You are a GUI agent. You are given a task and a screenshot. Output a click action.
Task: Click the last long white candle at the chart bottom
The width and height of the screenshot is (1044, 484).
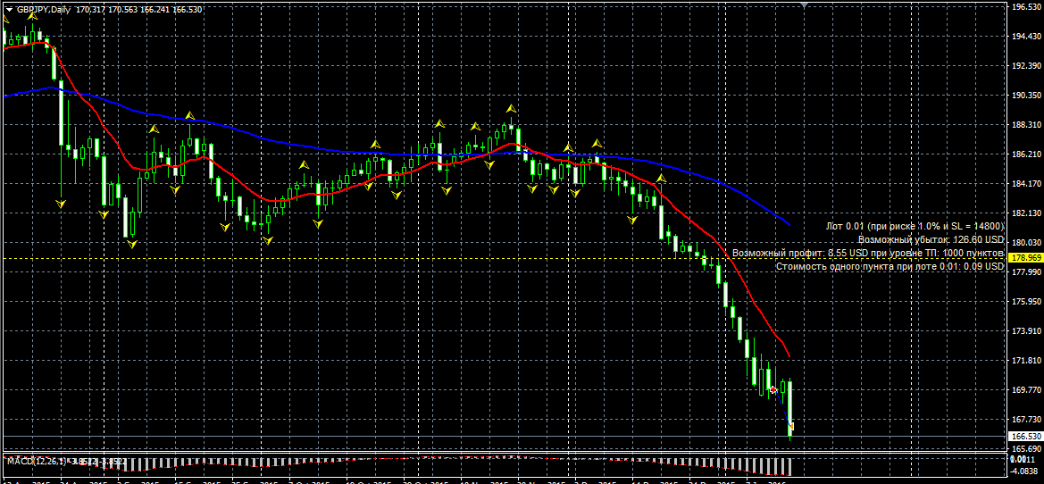coord(790,407)
